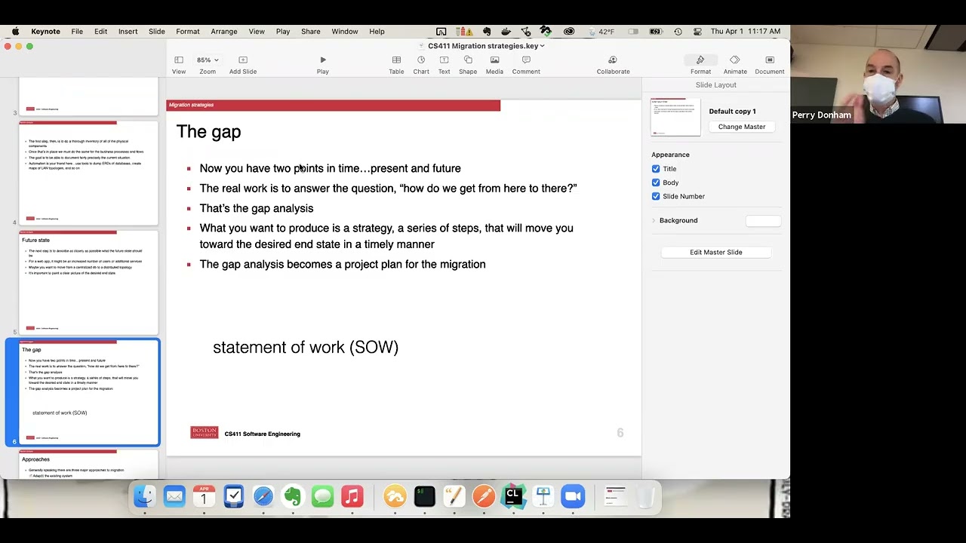
Task: Open the 85% zoom dropdown
Action: pos(208,60)
